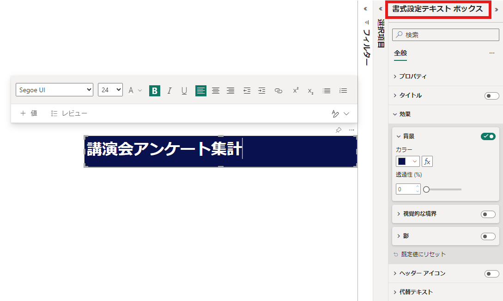Expand the 代替テキスト section
This screenshot has width=503, height=301.
[413, 292]
